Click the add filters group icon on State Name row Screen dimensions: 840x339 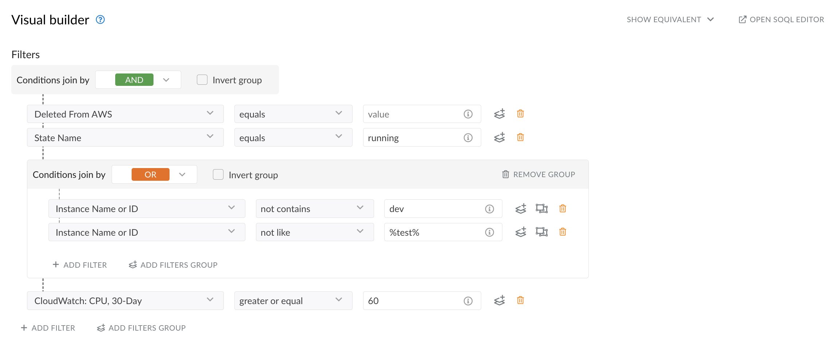coord(499,137)
